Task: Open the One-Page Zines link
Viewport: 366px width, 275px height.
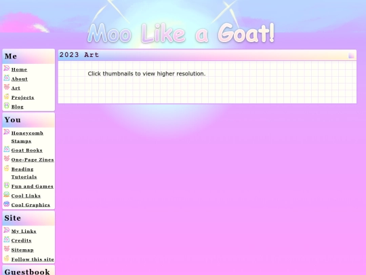Action: 33,160
